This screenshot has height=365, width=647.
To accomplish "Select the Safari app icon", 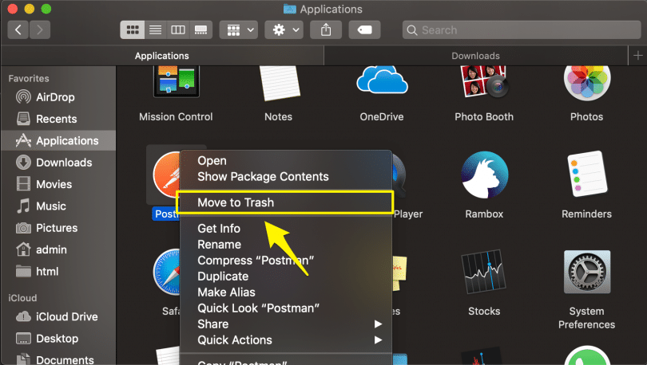I will [167, 272].
